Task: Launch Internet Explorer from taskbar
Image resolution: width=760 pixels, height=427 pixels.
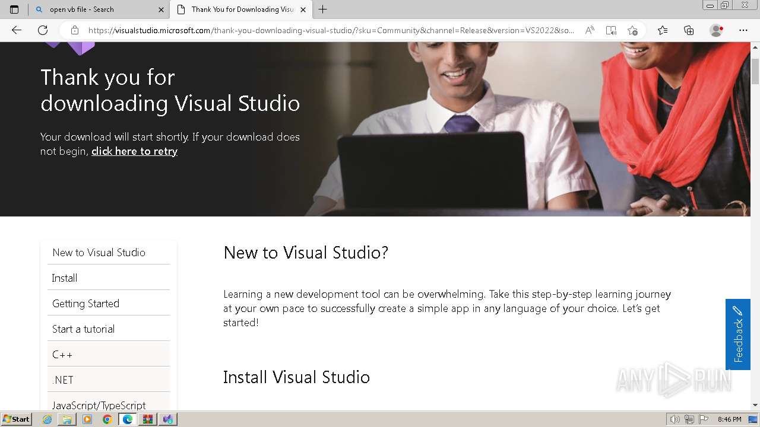Action: (x=47, y=419)
